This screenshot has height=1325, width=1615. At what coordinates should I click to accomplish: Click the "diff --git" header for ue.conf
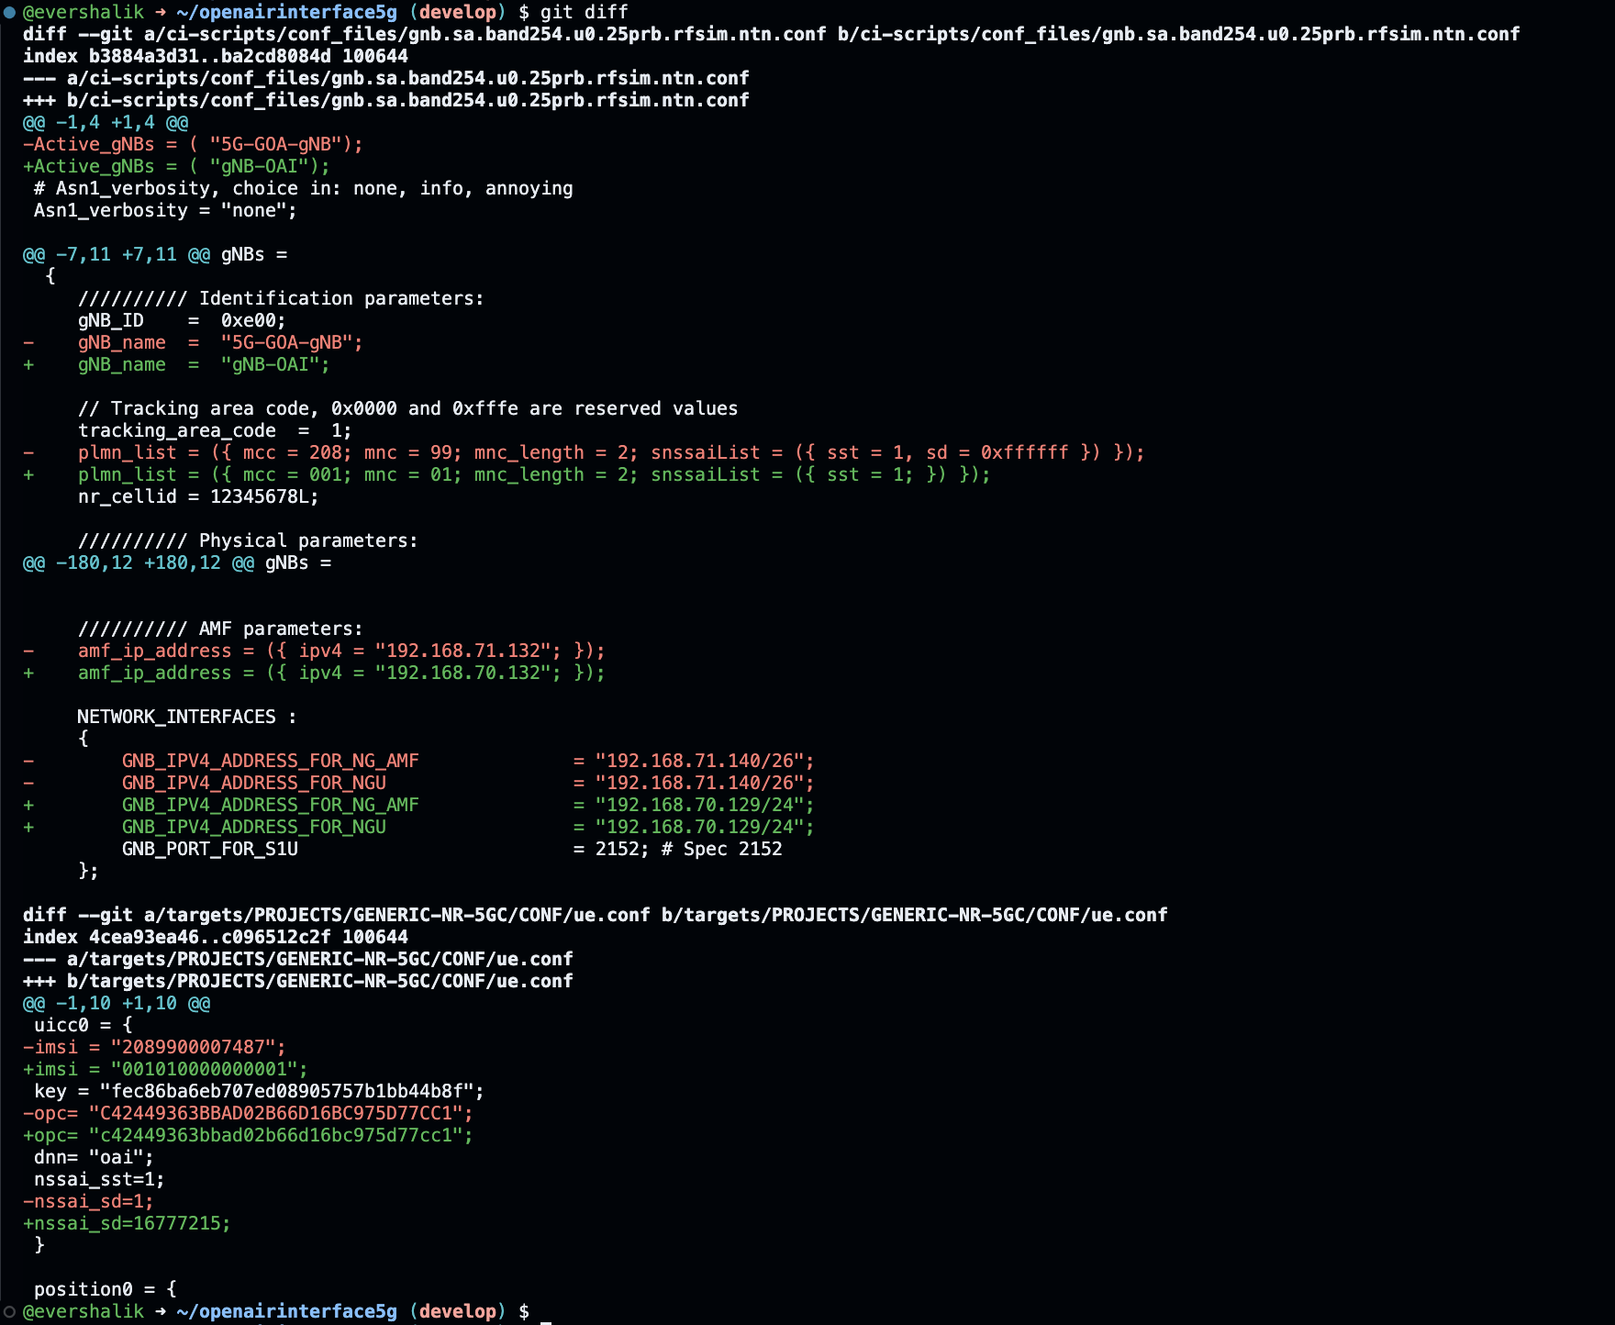click(x=596, y=915)
